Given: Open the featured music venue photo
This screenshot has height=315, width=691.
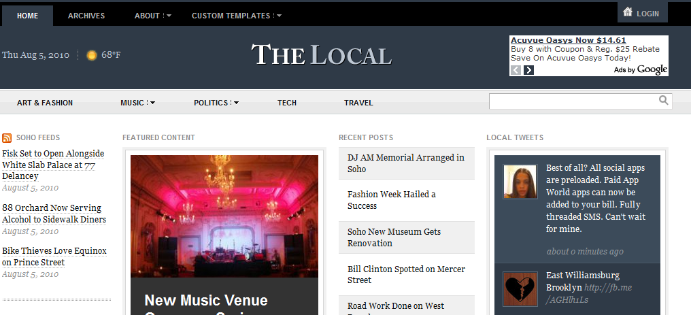Looking at the screenshot, I should pyautogui.click(x=224, y=216).
